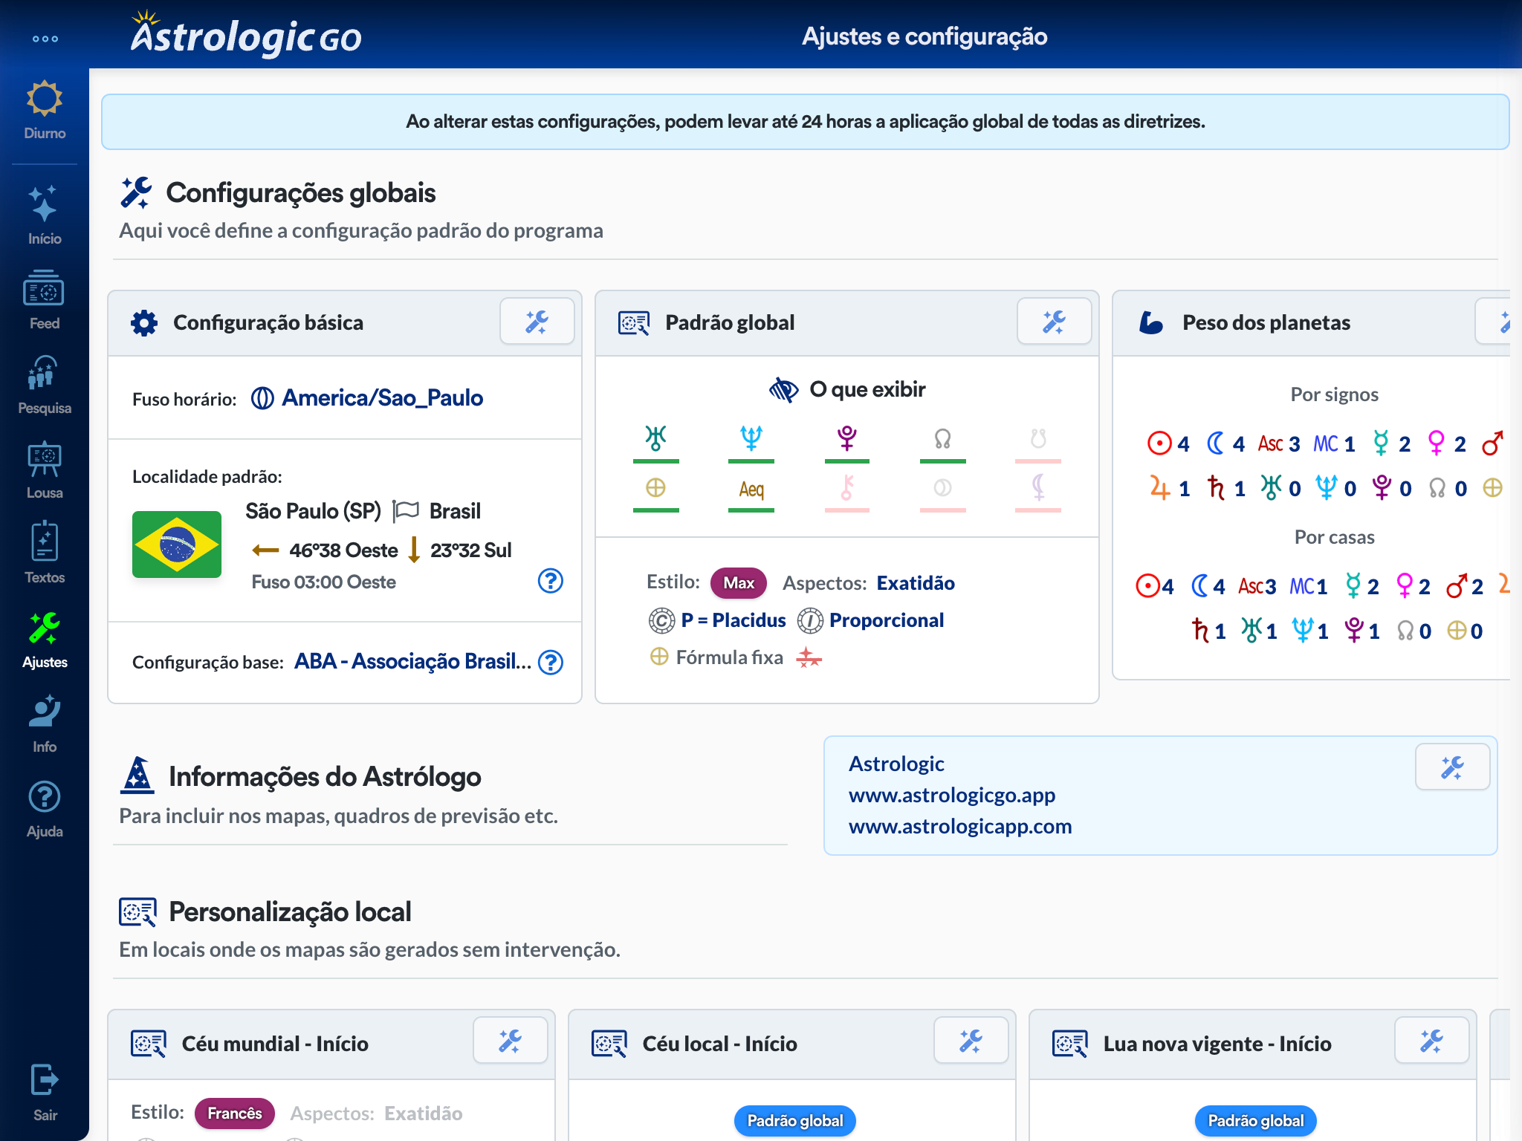Edit Astrólogo info card with wand button
Screen dimensions: 1522x1141
1452,767
